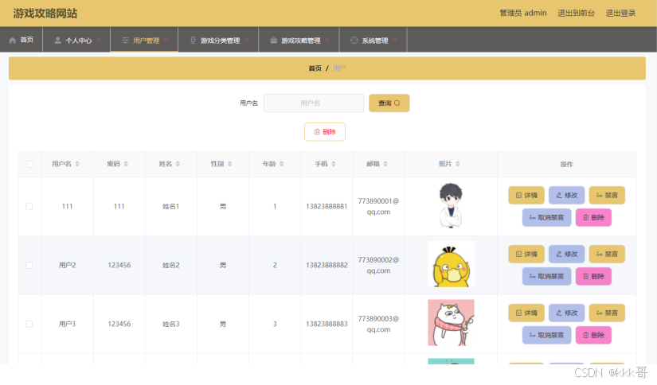Screen dimensions: 657x385
Task: Tick the select-all checkbox in table header
Action: (29, 164)
